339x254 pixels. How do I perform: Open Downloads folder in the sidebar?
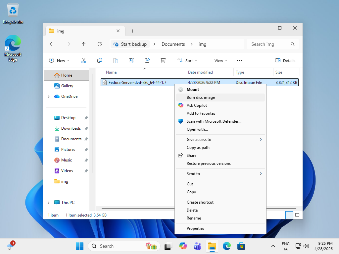tap(71, 128)
